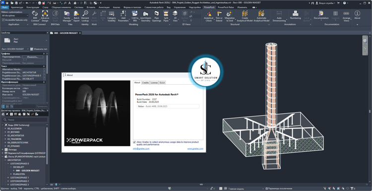Viewport: 372px width, 191px height.
Task: Select Join/Unjoin Geometry tool
Action: pyautogui.click(x=145, y=16)
